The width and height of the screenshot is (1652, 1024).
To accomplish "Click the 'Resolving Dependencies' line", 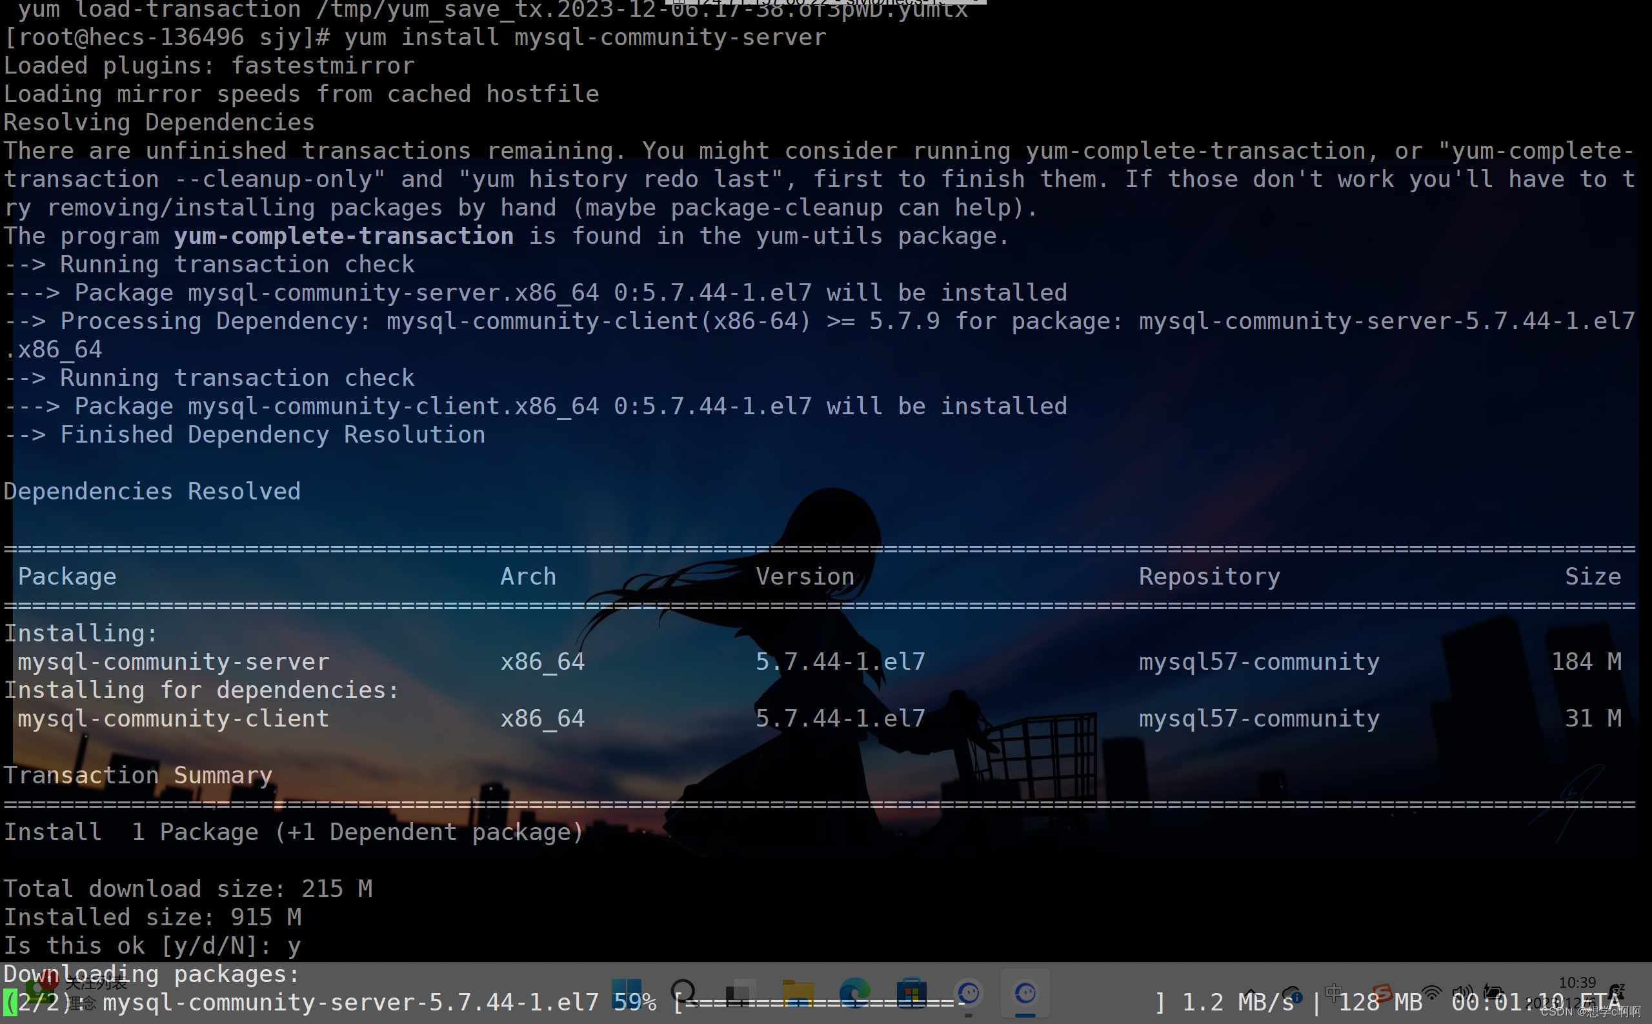I will pos(159,123).
